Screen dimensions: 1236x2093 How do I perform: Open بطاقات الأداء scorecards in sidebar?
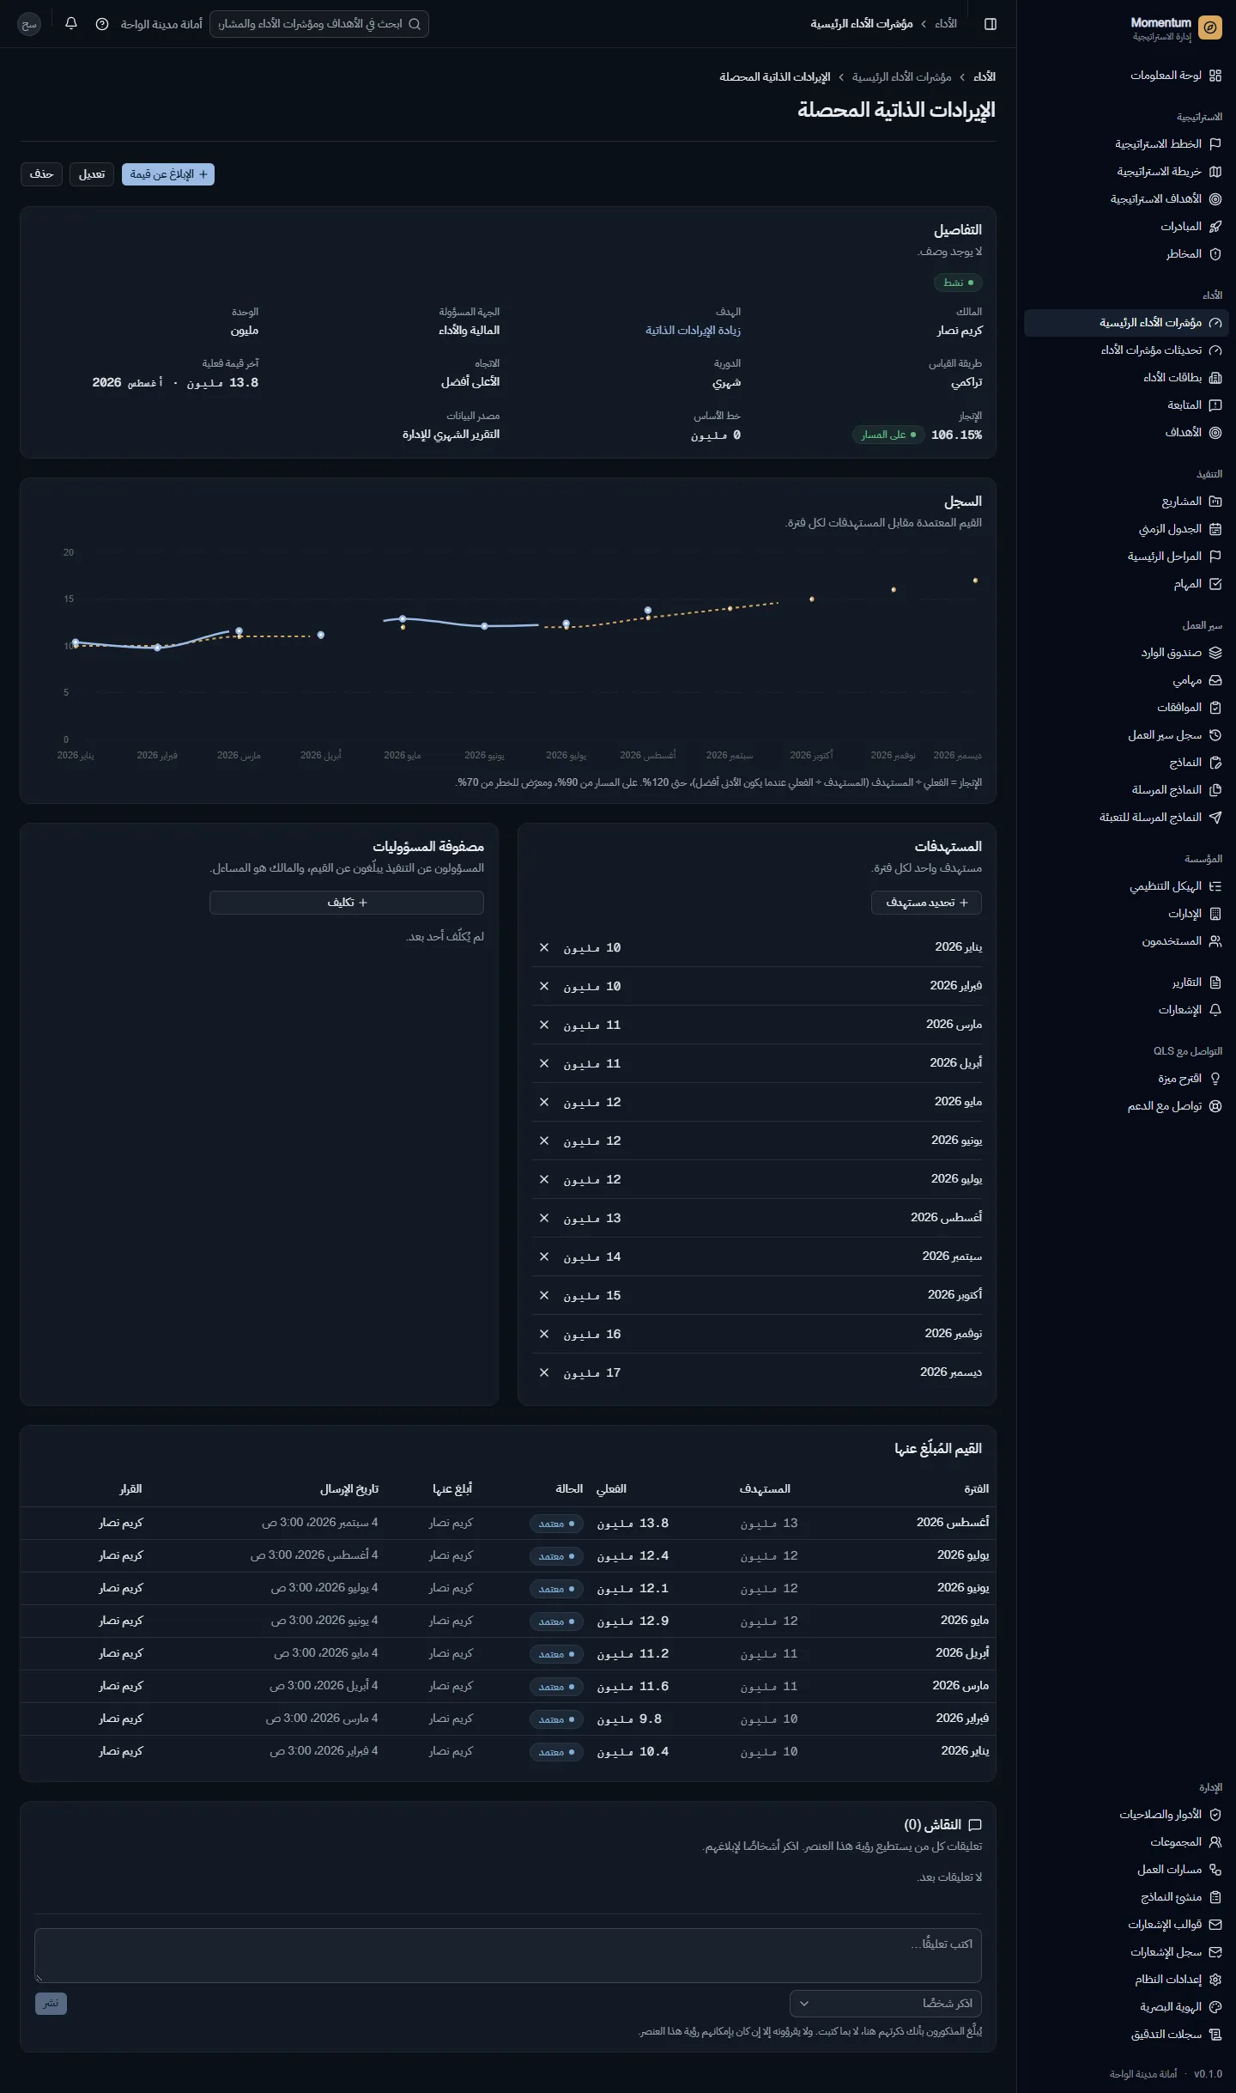[1126, 378]
